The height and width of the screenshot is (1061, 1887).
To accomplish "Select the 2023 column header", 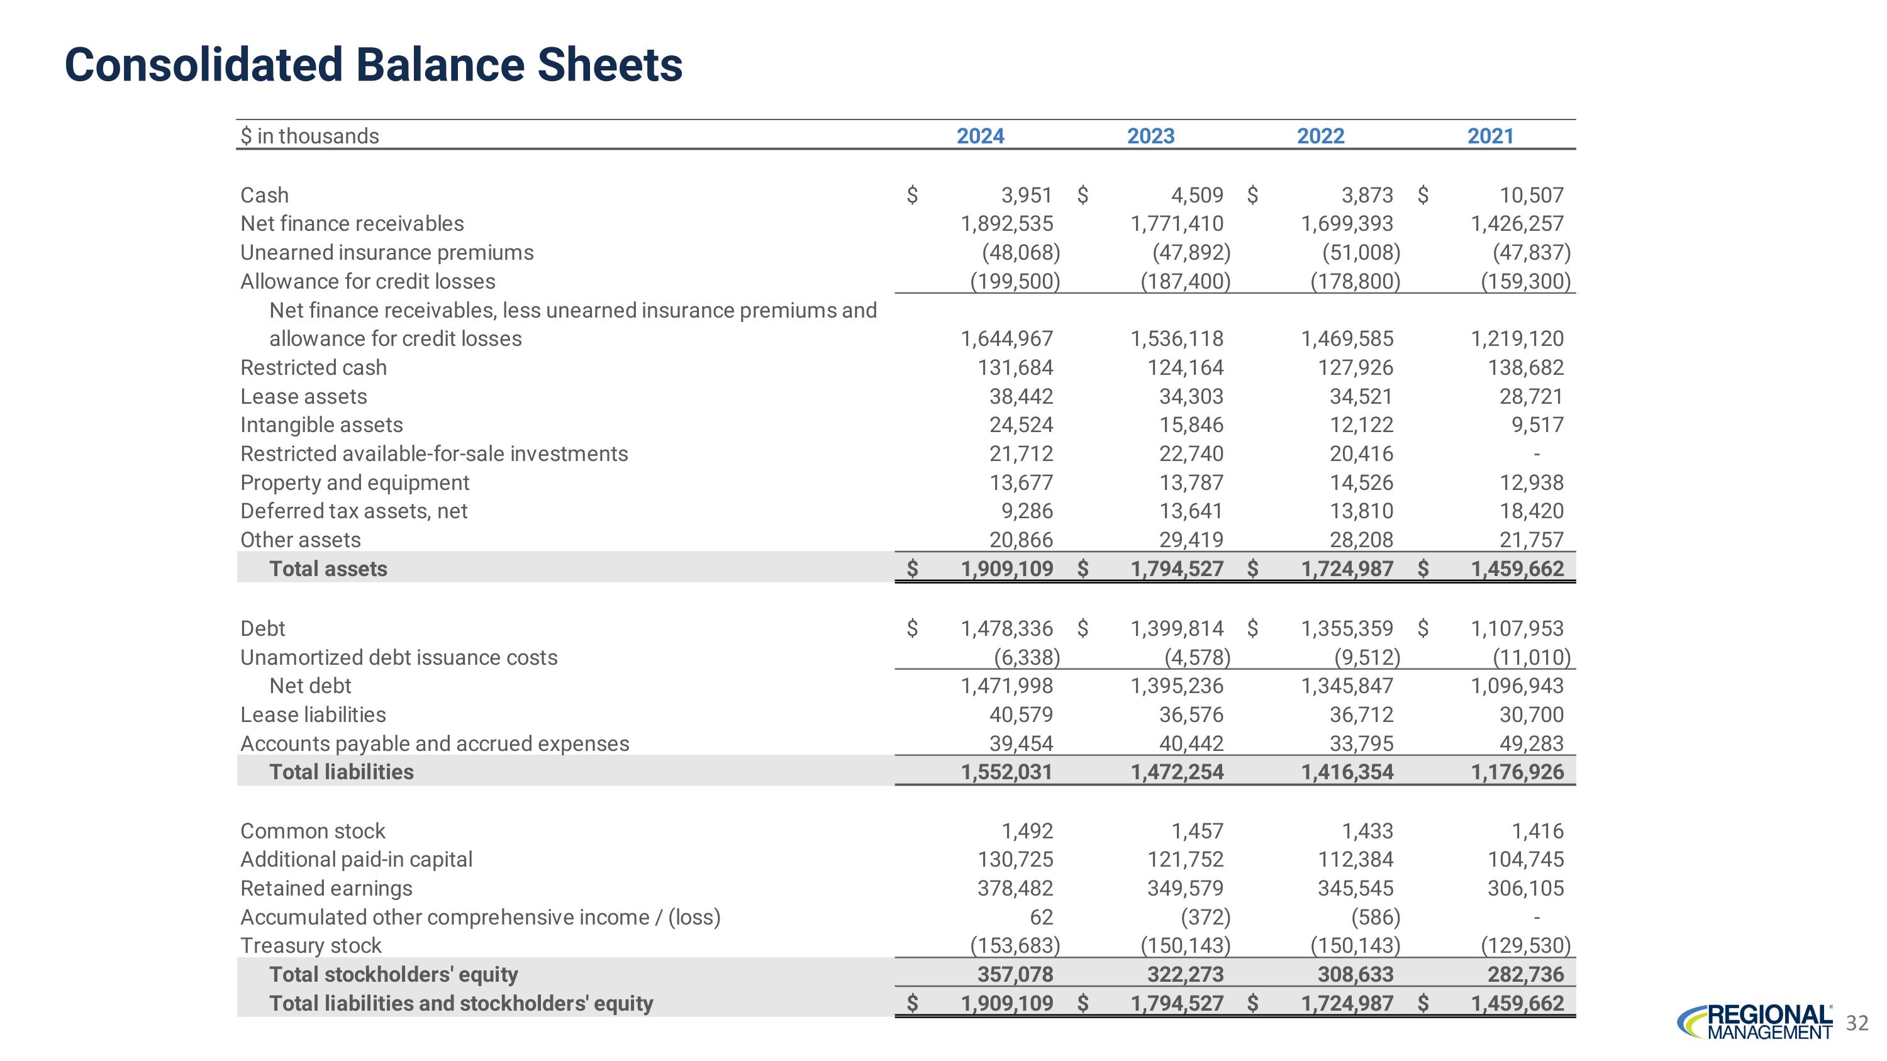I will [x=1150, y=136].
